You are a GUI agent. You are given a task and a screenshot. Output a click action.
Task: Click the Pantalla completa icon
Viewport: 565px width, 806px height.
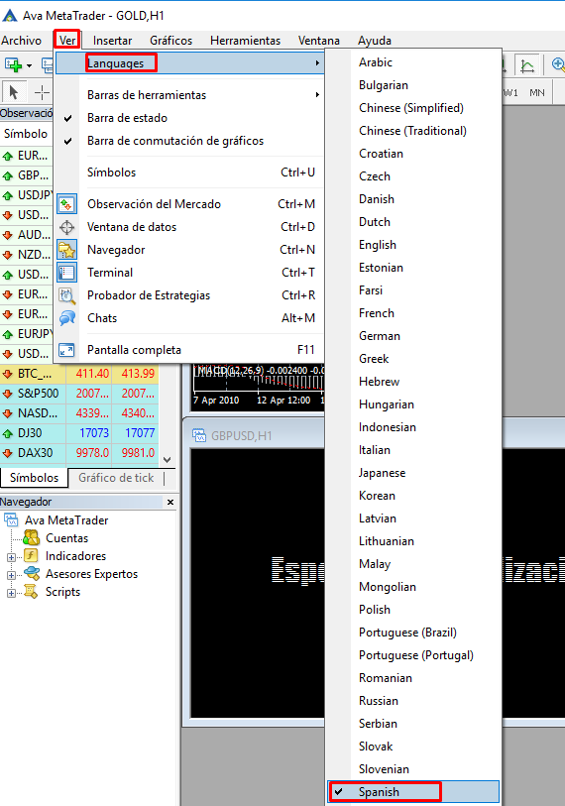click(66, 350)
